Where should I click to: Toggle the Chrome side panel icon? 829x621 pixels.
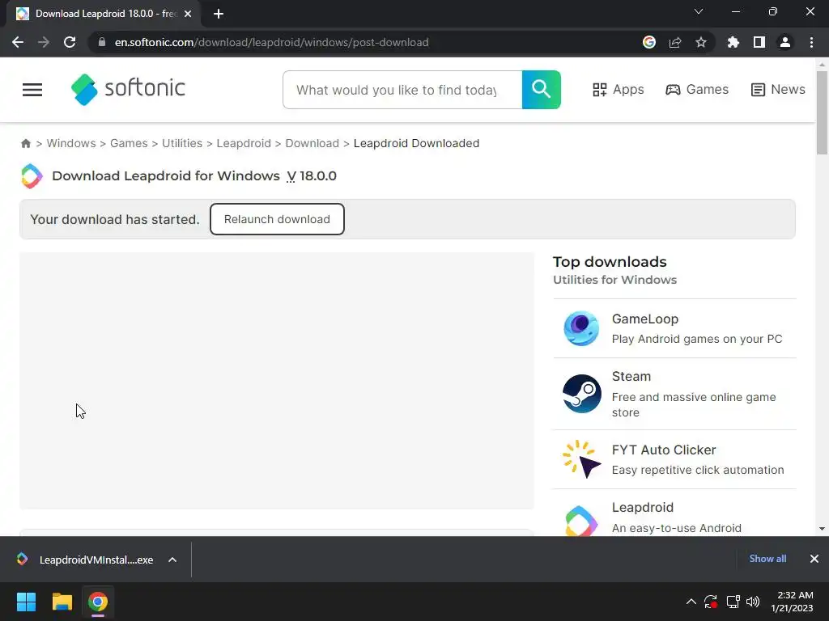click(x=759, y=42)
